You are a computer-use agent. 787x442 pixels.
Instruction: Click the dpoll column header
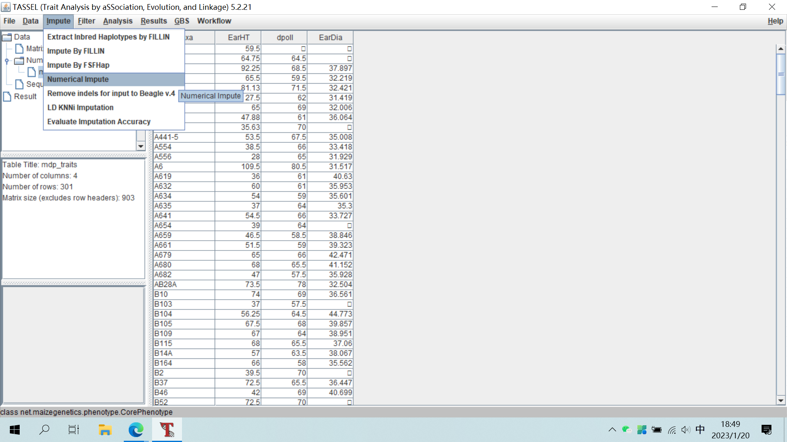coord(284,38)
